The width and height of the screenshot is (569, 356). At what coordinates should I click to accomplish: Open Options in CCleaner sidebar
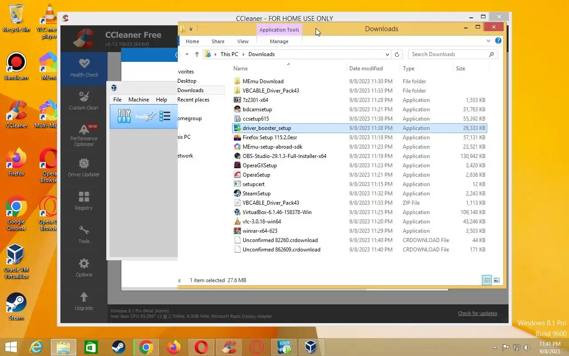point(84,268)
